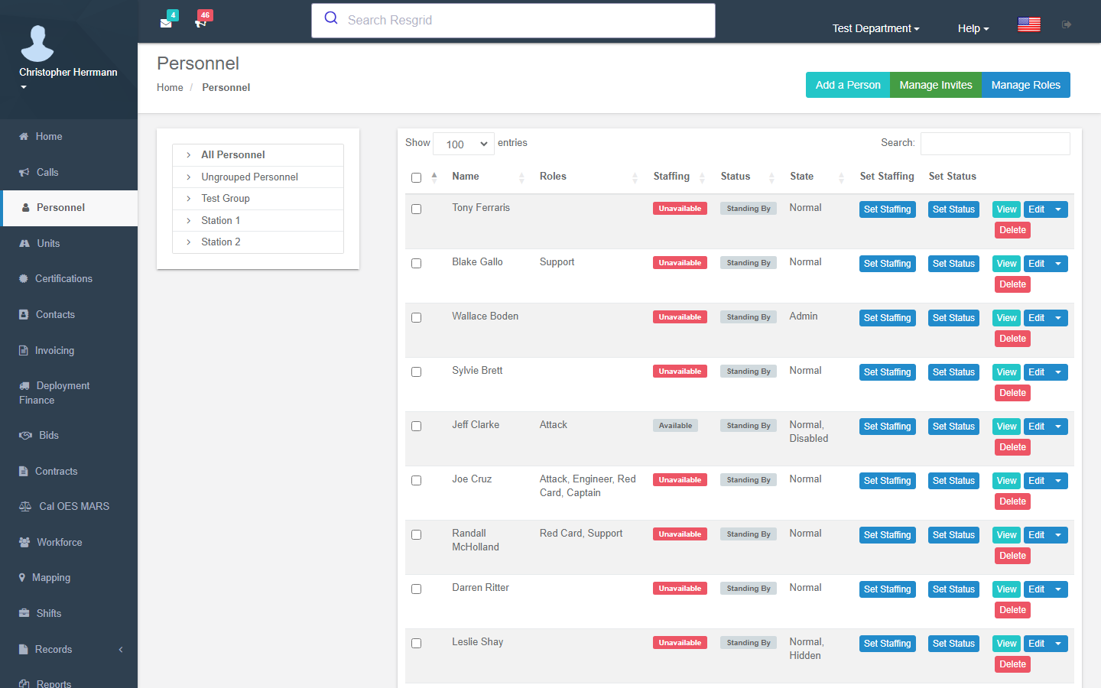
Task: Tick the checkbox beside Jeff Clarke
Action: [x=416, y=426]
